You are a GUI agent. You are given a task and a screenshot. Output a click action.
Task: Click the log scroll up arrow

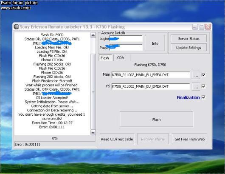pyautogui.click(x=93, y=35)
